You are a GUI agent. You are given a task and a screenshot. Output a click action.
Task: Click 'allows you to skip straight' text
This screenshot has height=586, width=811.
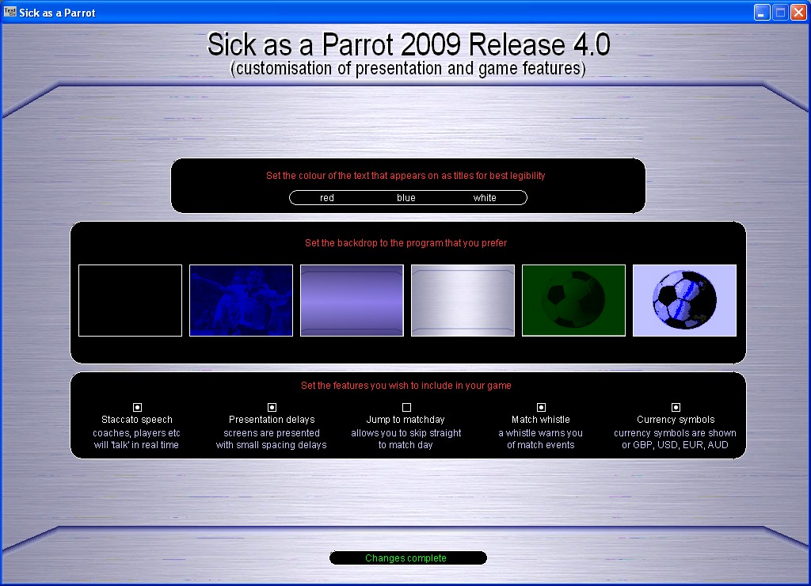click(x=406, y=433)
